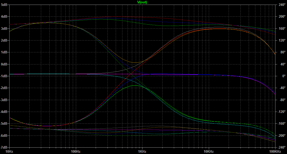
Task: Click the 1dB left axis label
Action: point(4,52)
